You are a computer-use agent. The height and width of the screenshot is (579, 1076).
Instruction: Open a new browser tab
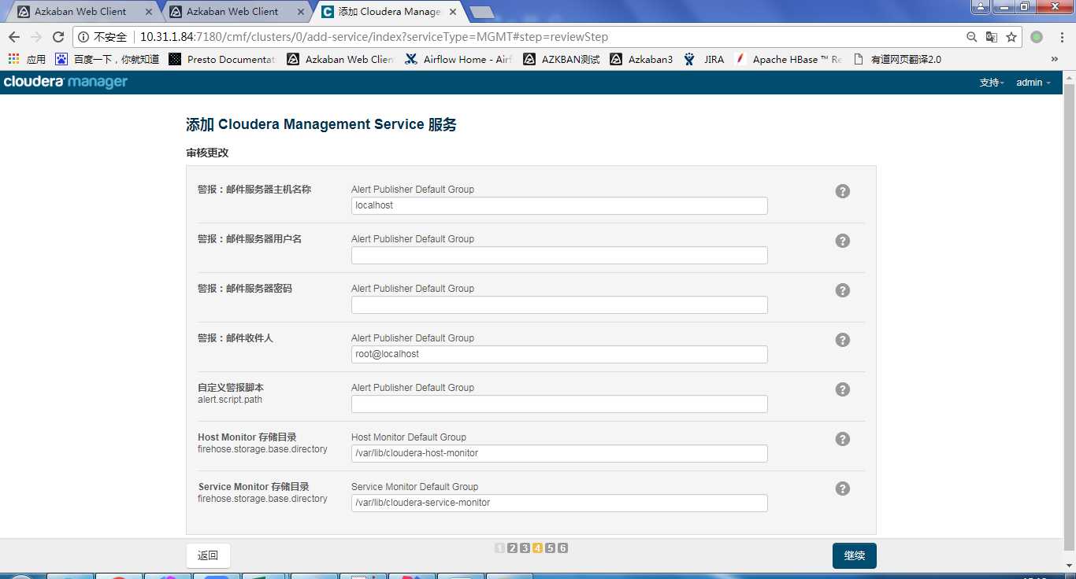coord(481,12)
